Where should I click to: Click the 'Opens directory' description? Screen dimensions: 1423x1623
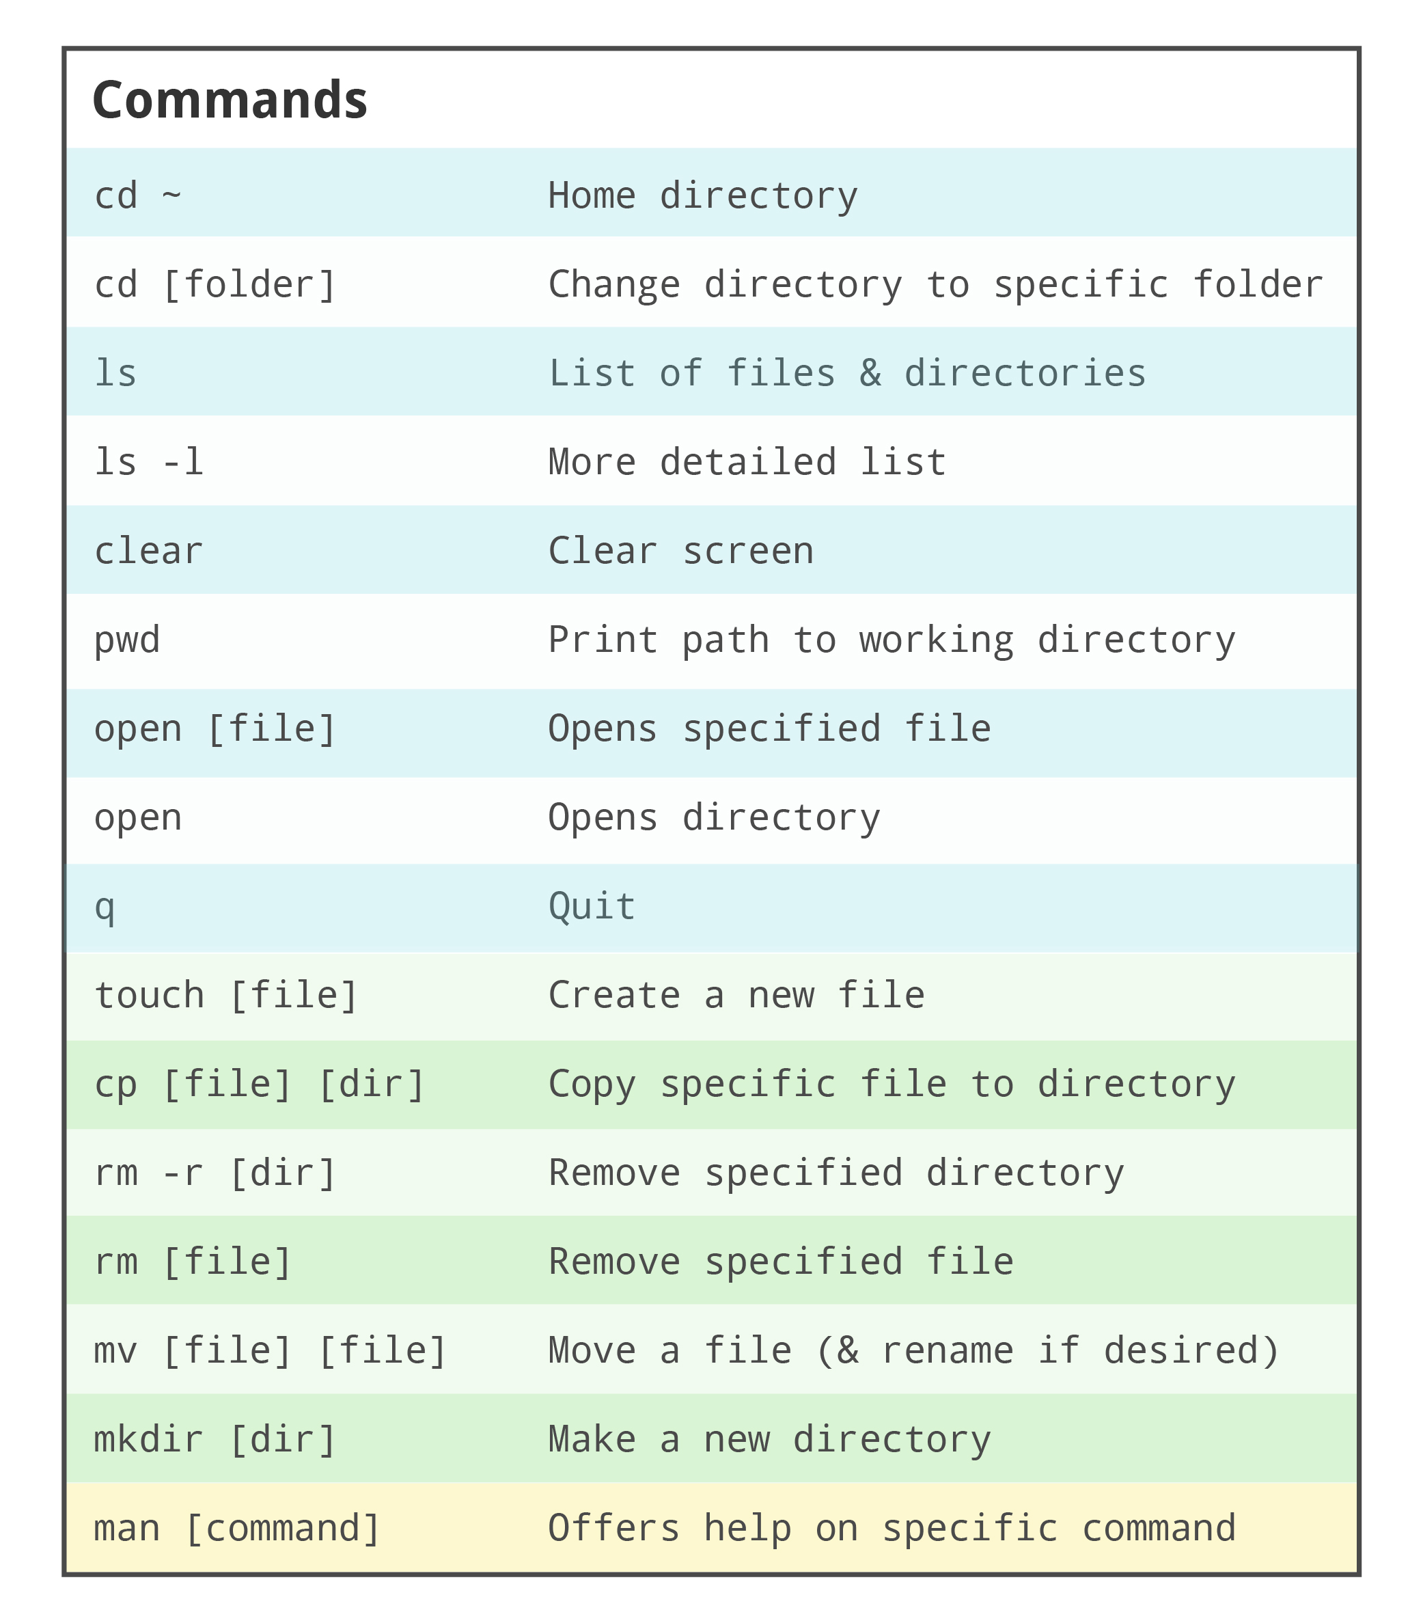713,818
